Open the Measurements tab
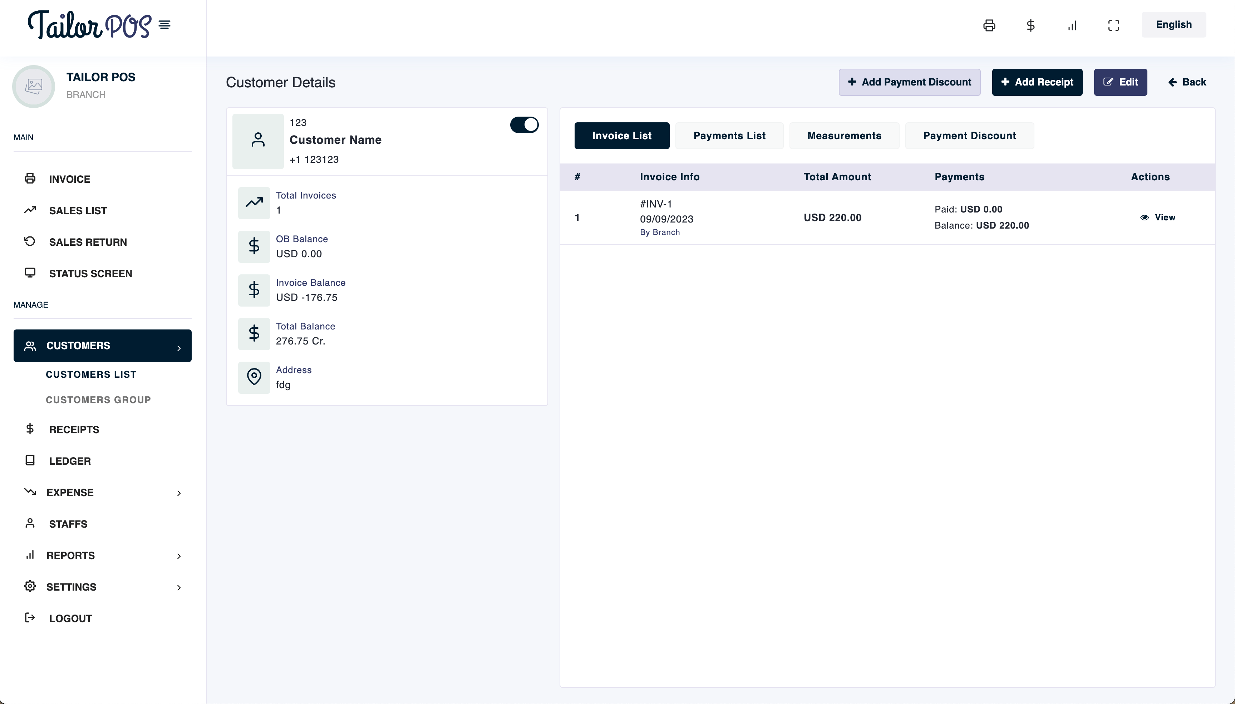Viewport: 1235px width, 704px height. pyautogui.click(x=844, y=136)
